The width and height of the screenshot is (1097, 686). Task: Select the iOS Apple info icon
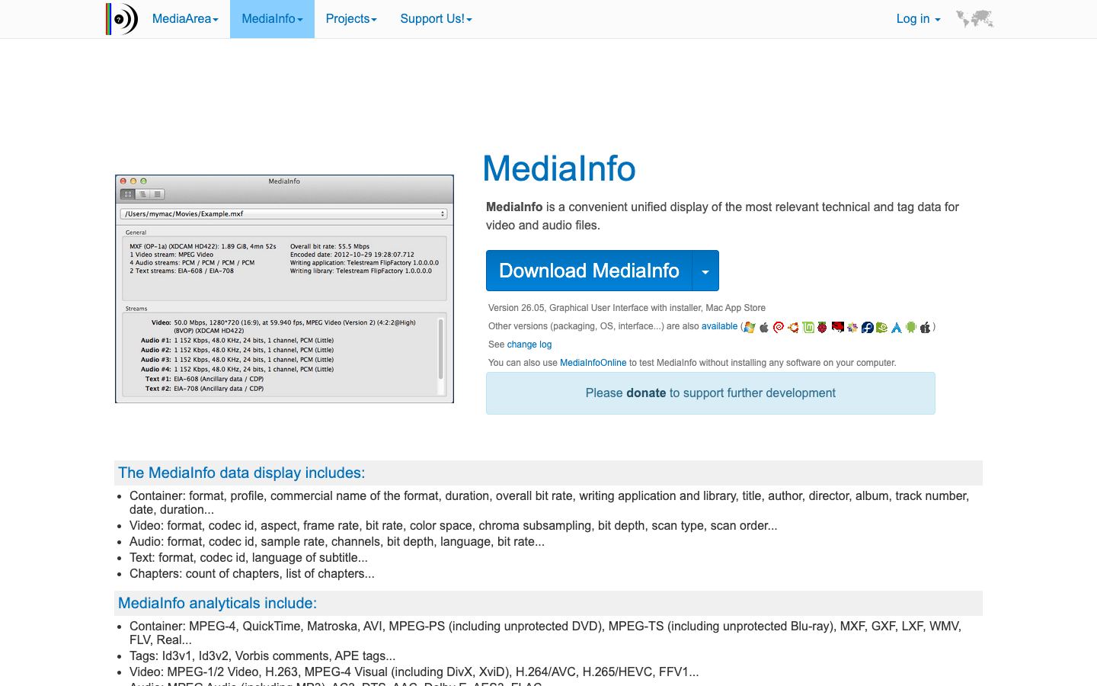(x=926, y=327)
